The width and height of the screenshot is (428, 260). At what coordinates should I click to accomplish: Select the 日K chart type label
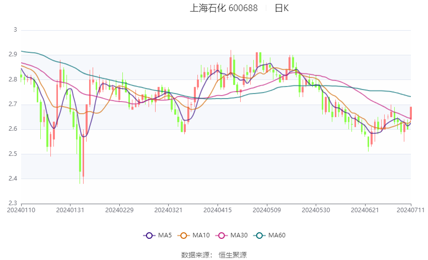(x=281, y=8)
